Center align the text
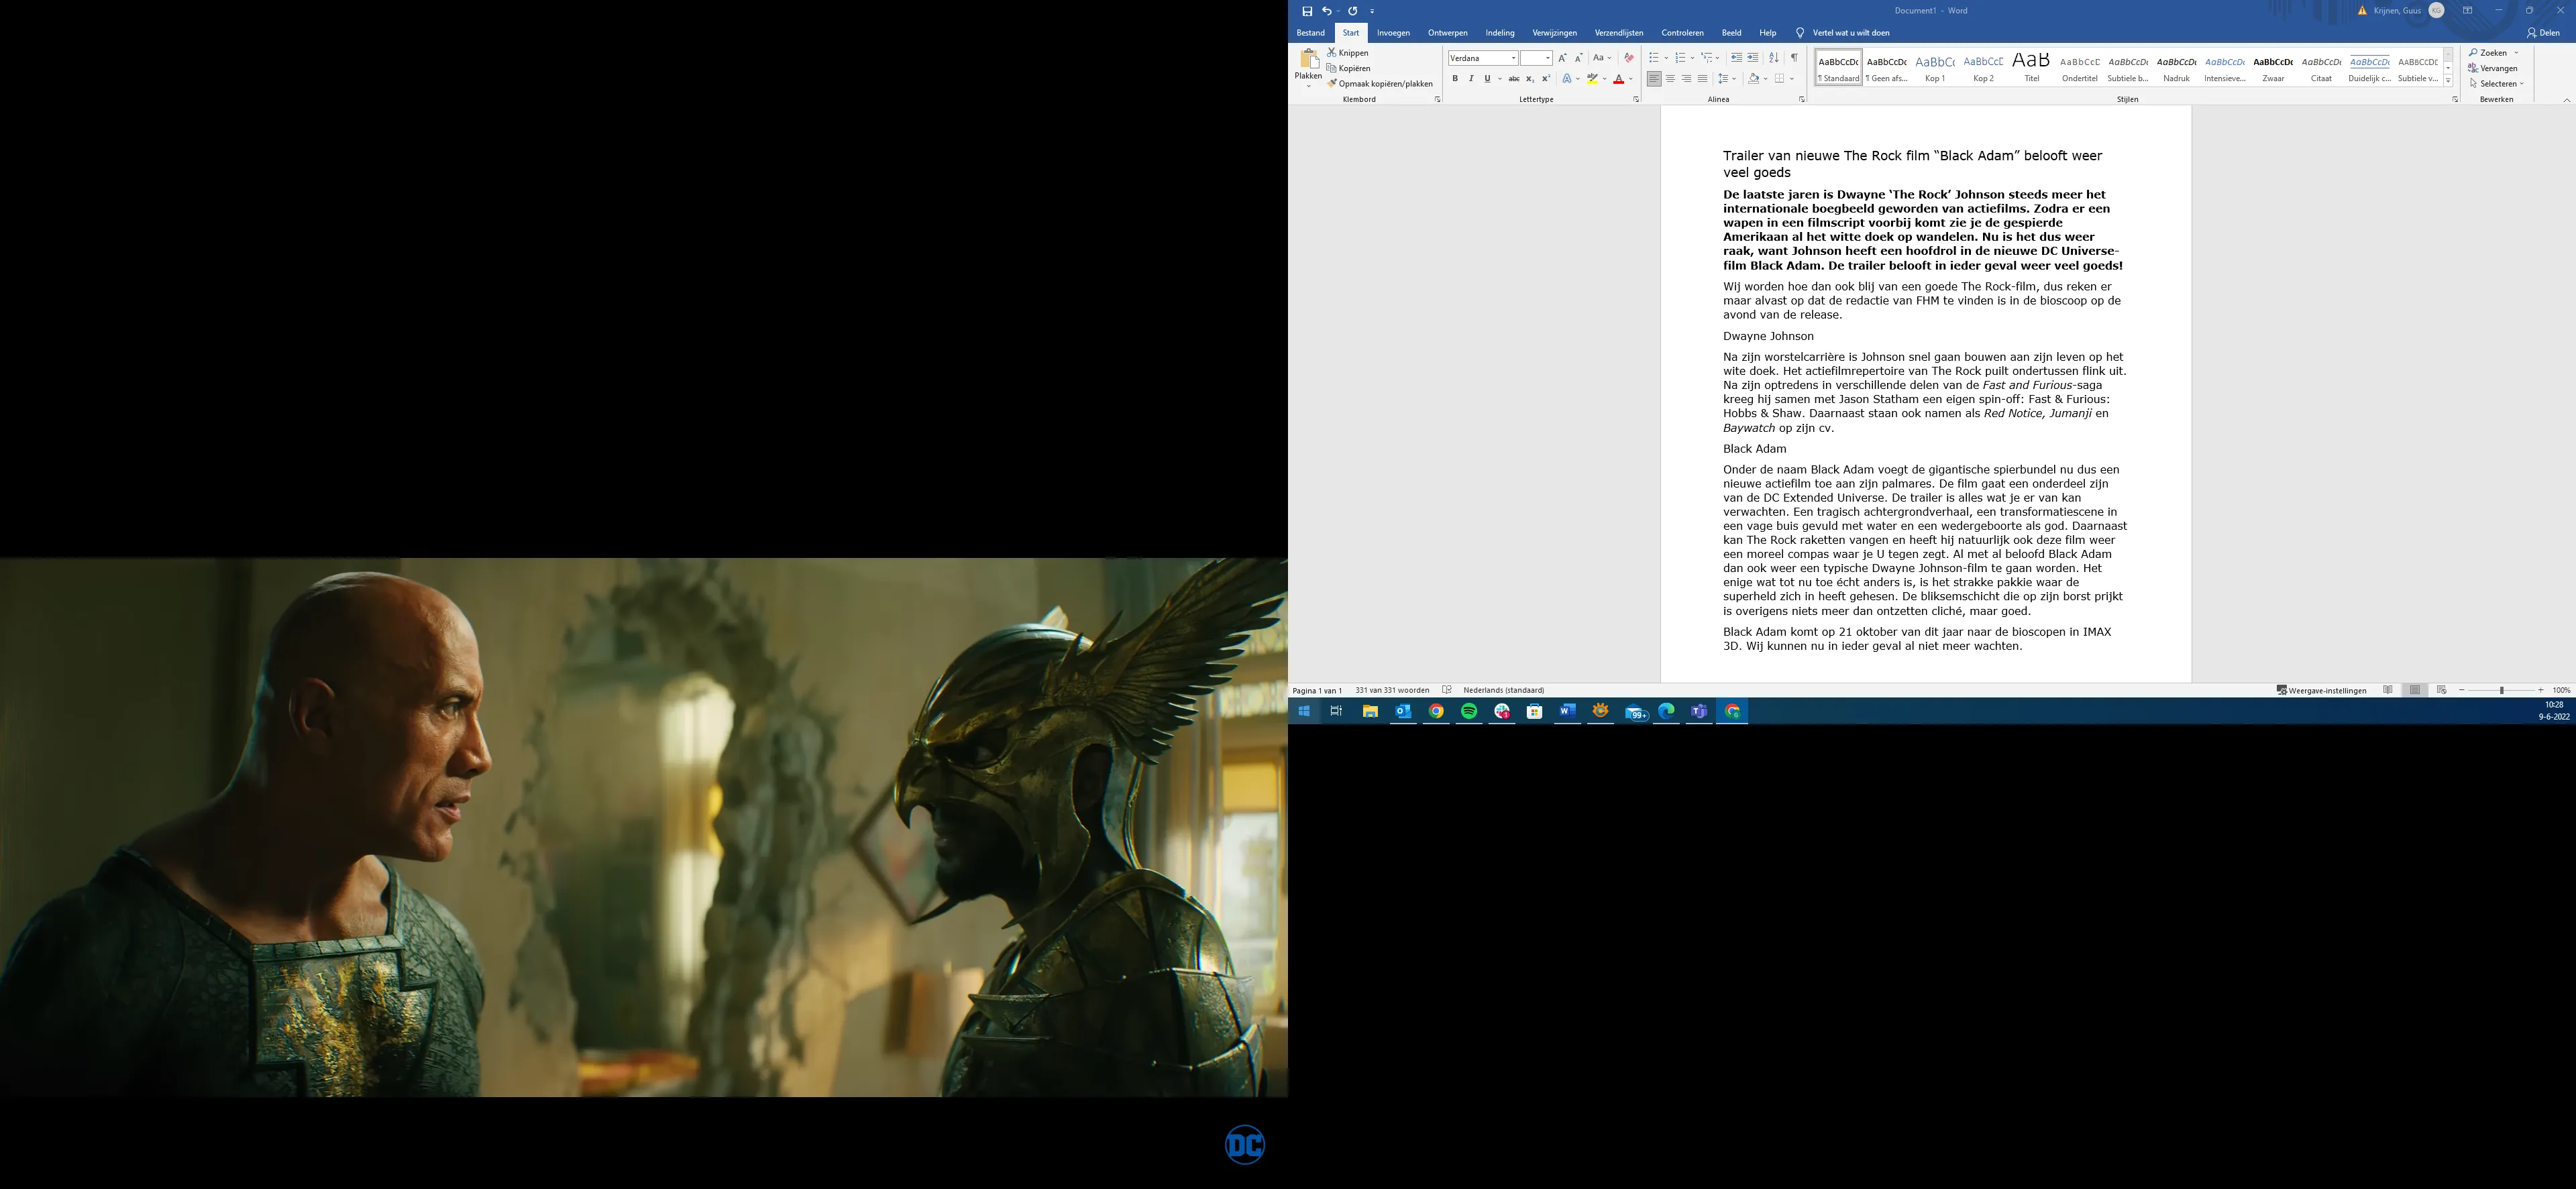Viewport: 2576px width, 1189px height. point(1670,79)
